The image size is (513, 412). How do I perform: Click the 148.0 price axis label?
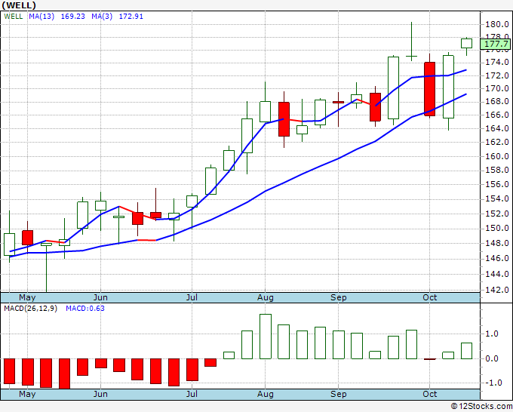pyautogui.click(x=497, y=243)
